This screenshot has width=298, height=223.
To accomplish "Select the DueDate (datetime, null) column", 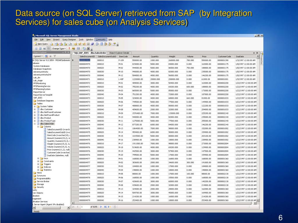I will tap(58, 156).
